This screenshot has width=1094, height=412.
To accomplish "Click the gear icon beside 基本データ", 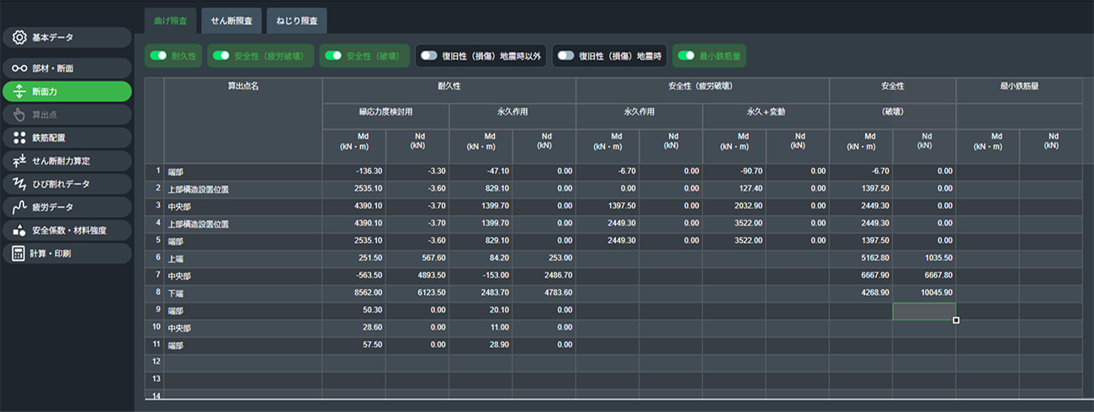I will point(19,38).
